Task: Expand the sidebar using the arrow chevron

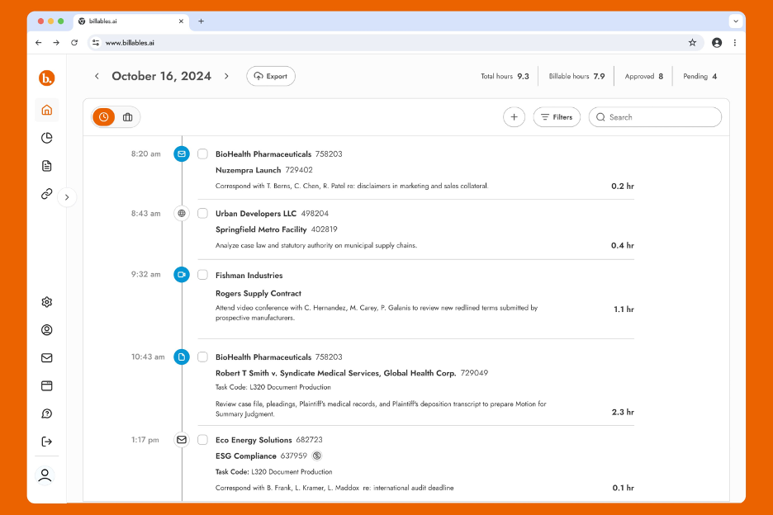Action: pyautogui.click(x=67, y=196)
